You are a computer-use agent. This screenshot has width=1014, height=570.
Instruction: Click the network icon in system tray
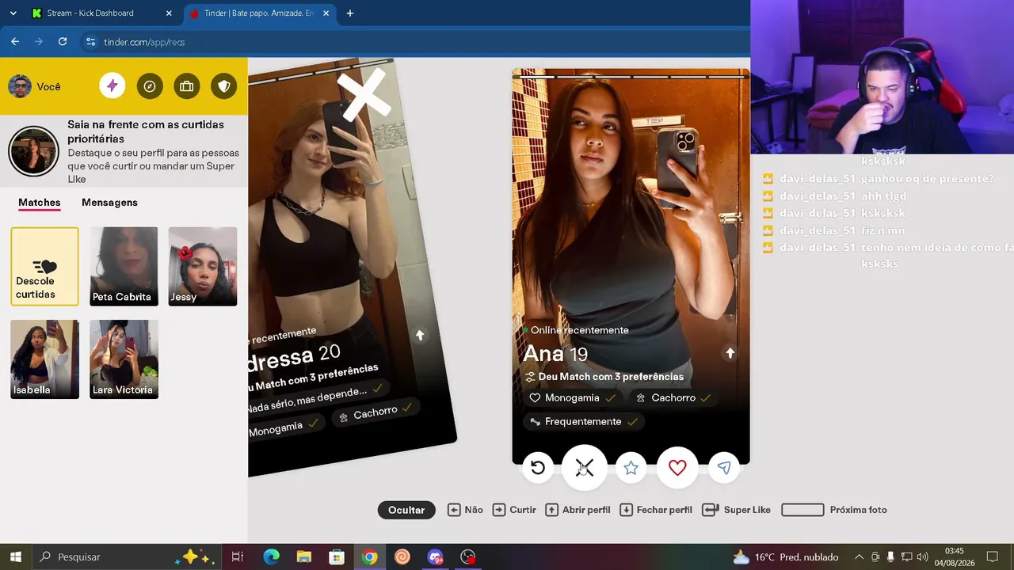(x=906, y=557)
